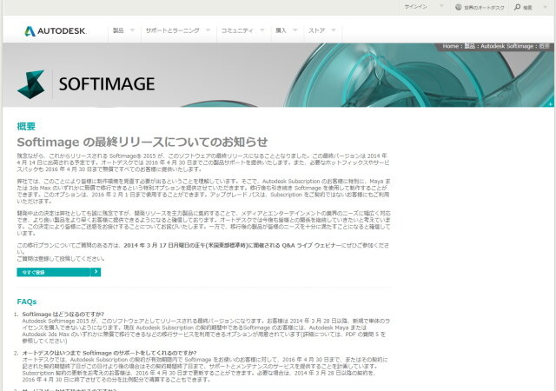Click FAQ question オートデスクはいつまで Softimage のサポート

pos(109,353)
